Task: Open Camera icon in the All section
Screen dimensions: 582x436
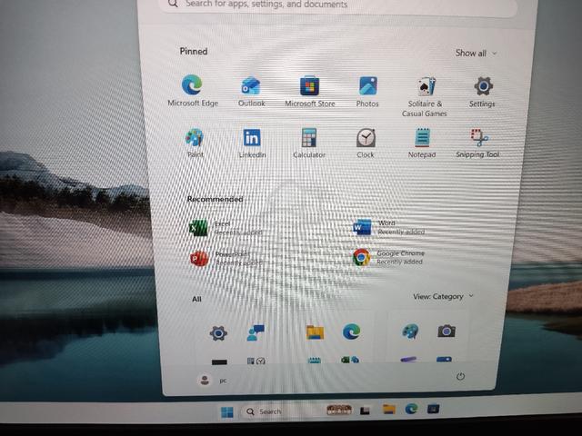Action: [x=447, y=331]
